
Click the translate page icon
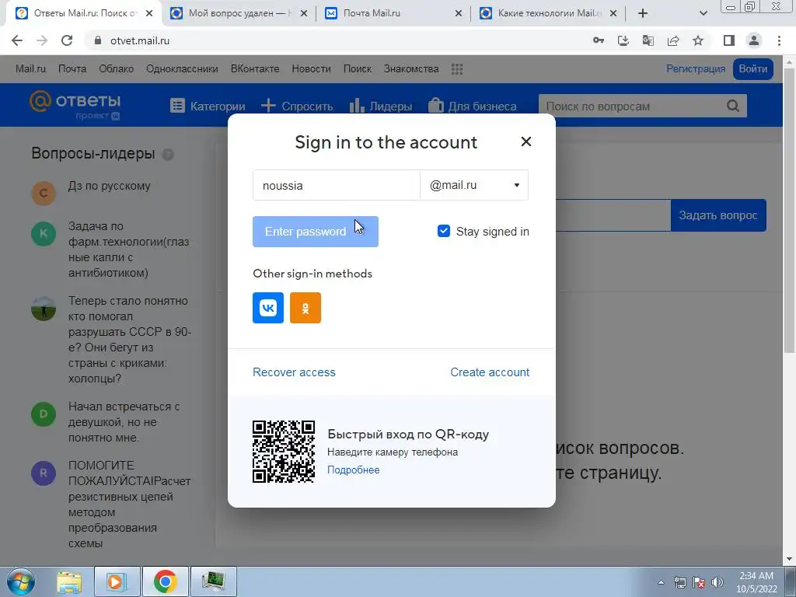click(x=648, y=40)
